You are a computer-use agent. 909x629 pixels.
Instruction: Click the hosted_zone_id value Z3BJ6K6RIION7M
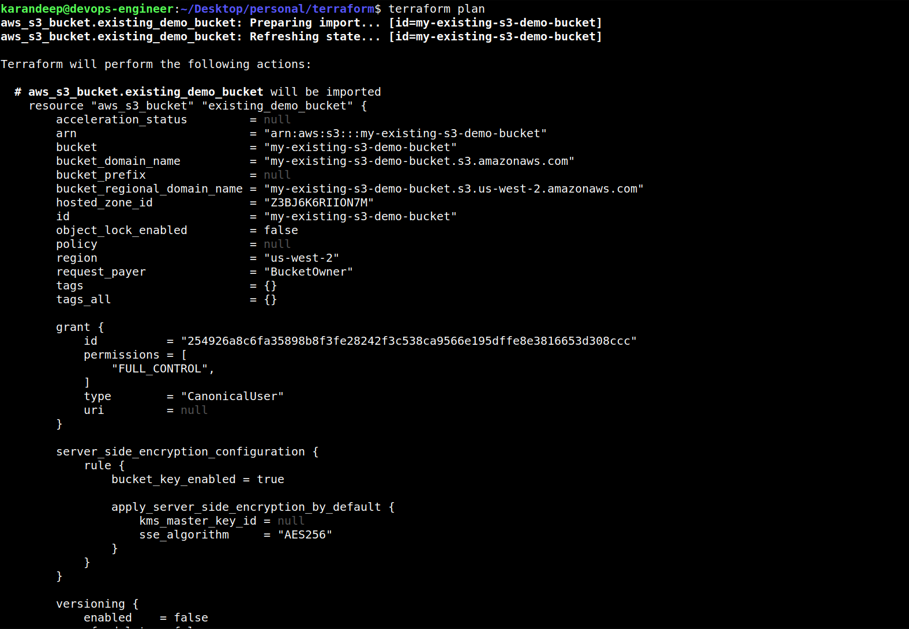(x=319, y=202)
